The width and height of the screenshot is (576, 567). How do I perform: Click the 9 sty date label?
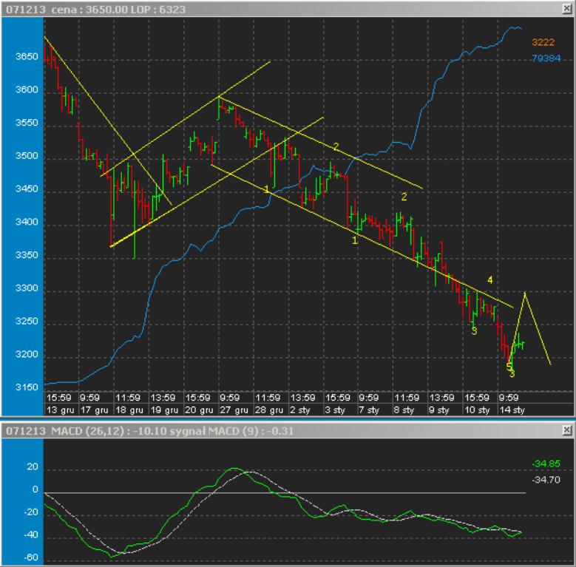(x=439, y=410)
